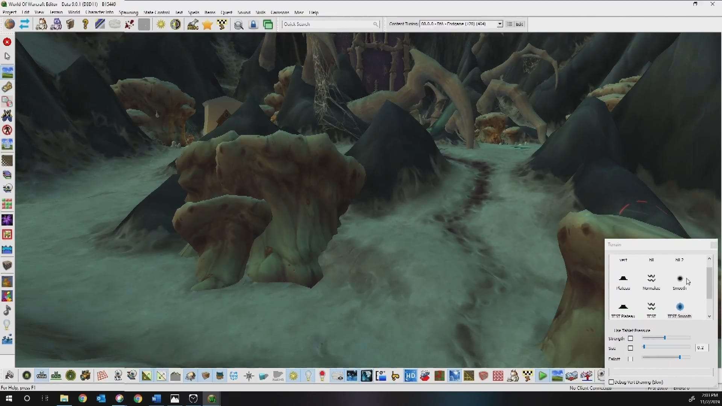Screen dimensions: 722x406
Task: Enable Debug Vert Drawing (Slow) checkbox
Action: coord(611,382)
